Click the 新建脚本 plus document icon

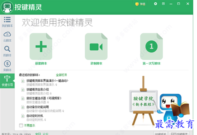pyautogui.click(x=41, y=46)
